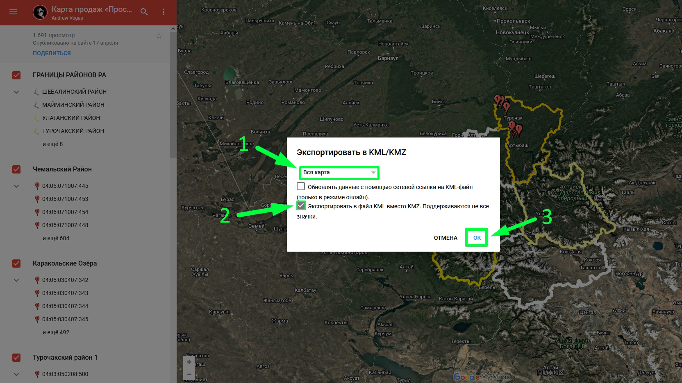
Task: Click the Барнаул city label on map
Action: [x=388, y=59]
